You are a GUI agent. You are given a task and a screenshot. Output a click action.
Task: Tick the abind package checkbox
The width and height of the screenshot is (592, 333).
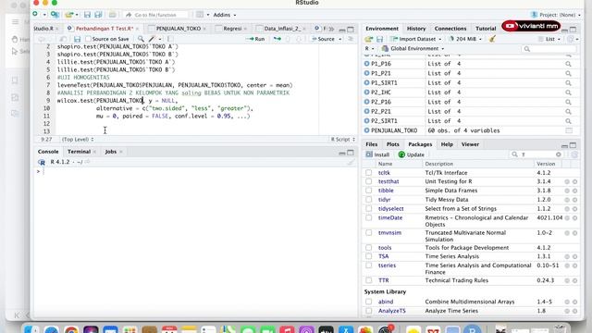click(x=368, y=302)
